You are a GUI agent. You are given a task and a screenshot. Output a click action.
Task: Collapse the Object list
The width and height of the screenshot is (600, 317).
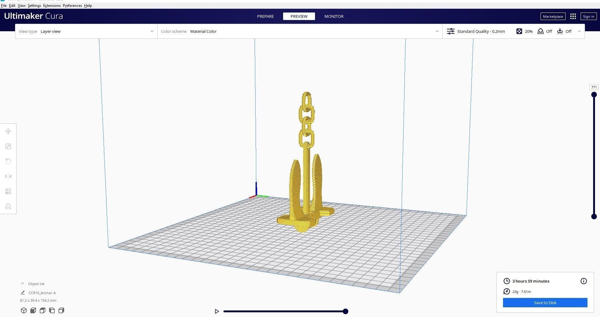point(23,284)
